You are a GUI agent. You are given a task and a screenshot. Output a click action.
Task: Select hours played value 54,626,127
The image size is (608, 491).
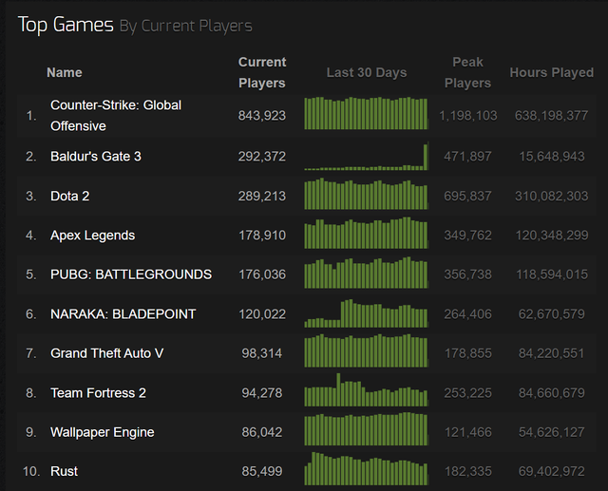click(x=551, y=432)
